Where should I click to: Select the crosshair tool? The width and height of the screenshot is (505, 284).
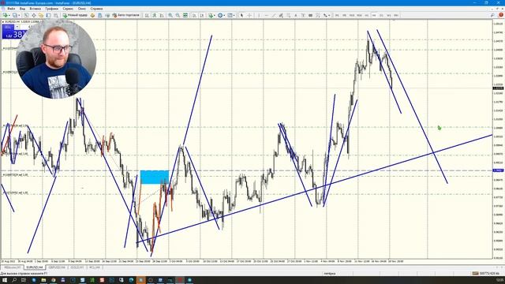tap(249, 15)
